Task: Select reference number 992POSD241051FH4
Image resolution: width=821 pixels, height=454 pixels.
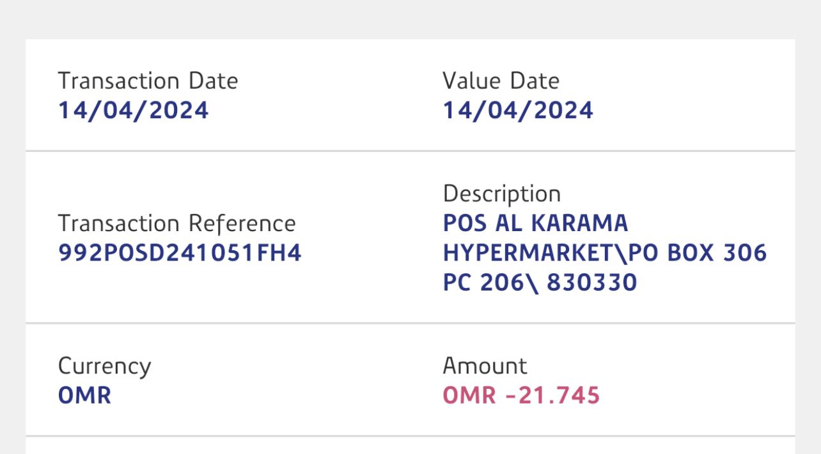Action: [180, 253]
